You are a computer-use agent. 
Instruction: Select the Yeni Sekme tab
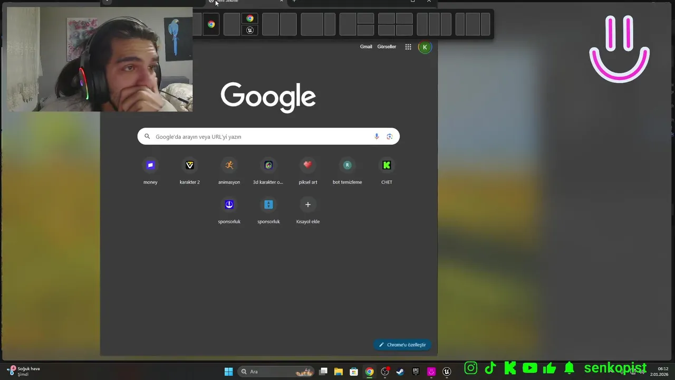tap(246, 1)
